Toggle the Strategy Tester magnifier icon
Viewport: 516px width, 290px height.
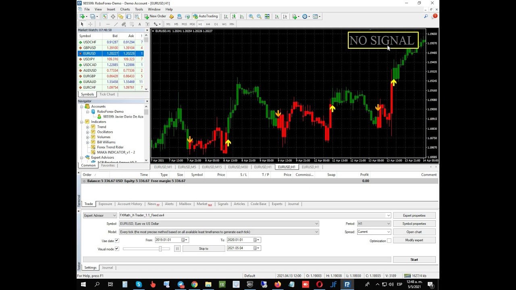pos(137,17)
